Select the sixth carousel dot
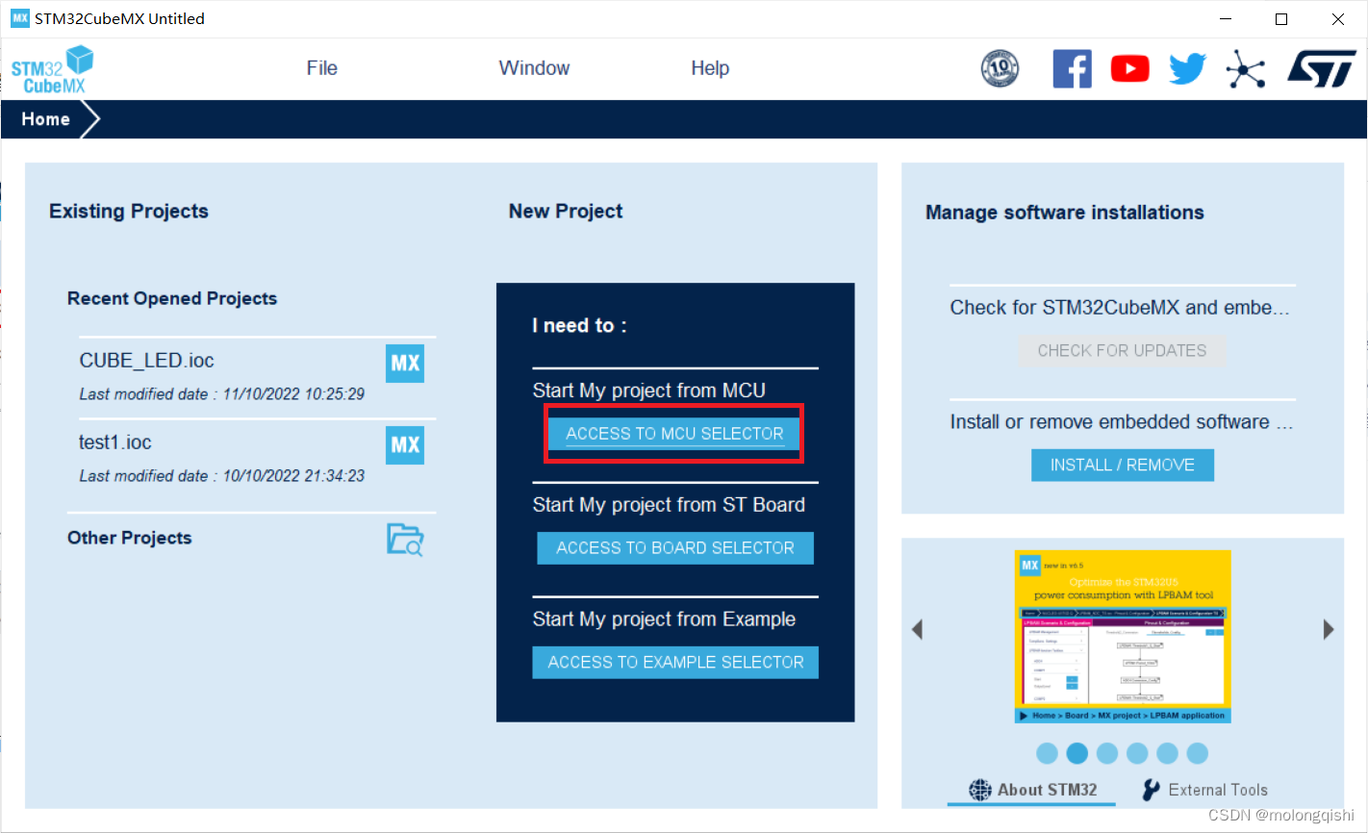The width and height of the screenshot is (1368, 833). click(1198, 753)
